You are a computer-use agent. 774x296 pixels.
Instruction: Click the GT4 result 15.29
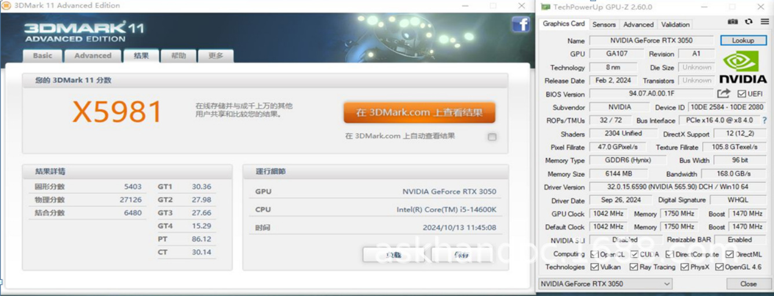coord(202,226)
